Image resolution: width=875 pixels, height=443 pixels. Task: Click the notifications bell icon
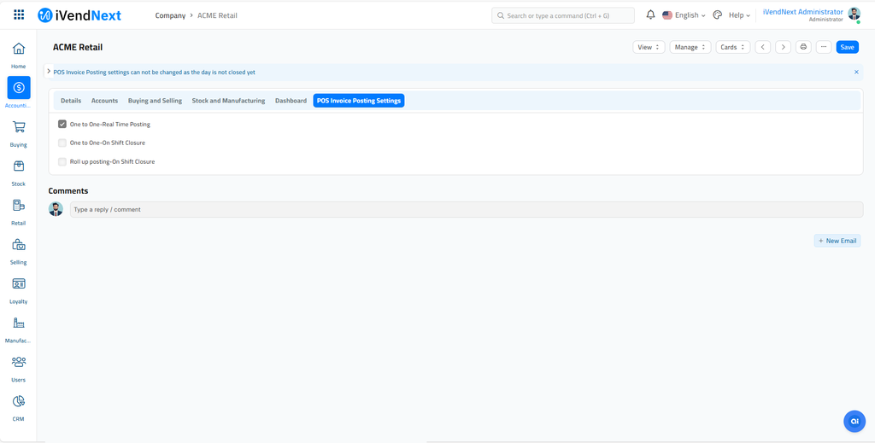[x=650, y=15]
